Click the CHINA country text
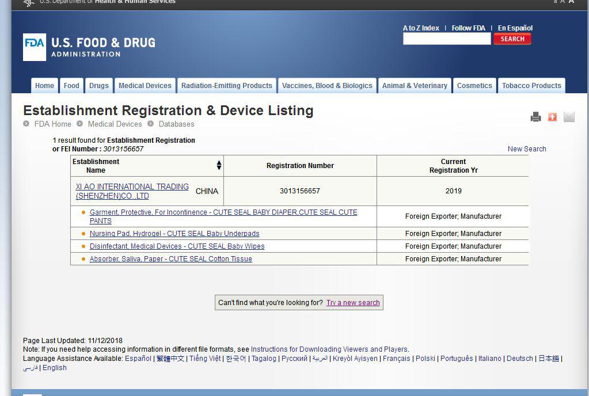The image size is (589, 396). tap(207, 192)
